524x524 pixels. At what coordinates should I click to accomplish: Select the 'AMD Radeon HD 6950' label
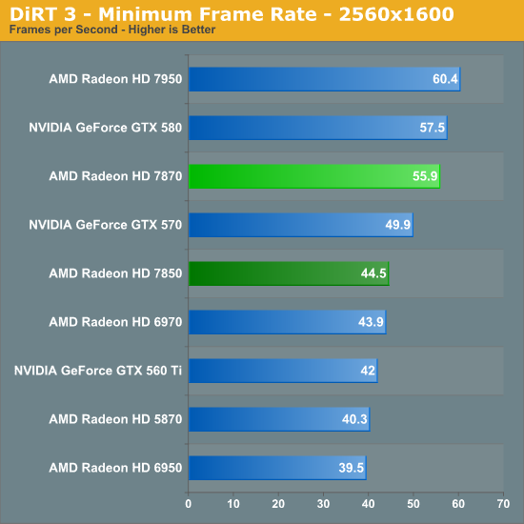coord(115,468)
